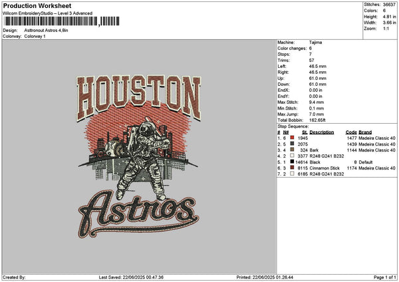Click the Page 1 of 1 indicator

click(385, 277)
